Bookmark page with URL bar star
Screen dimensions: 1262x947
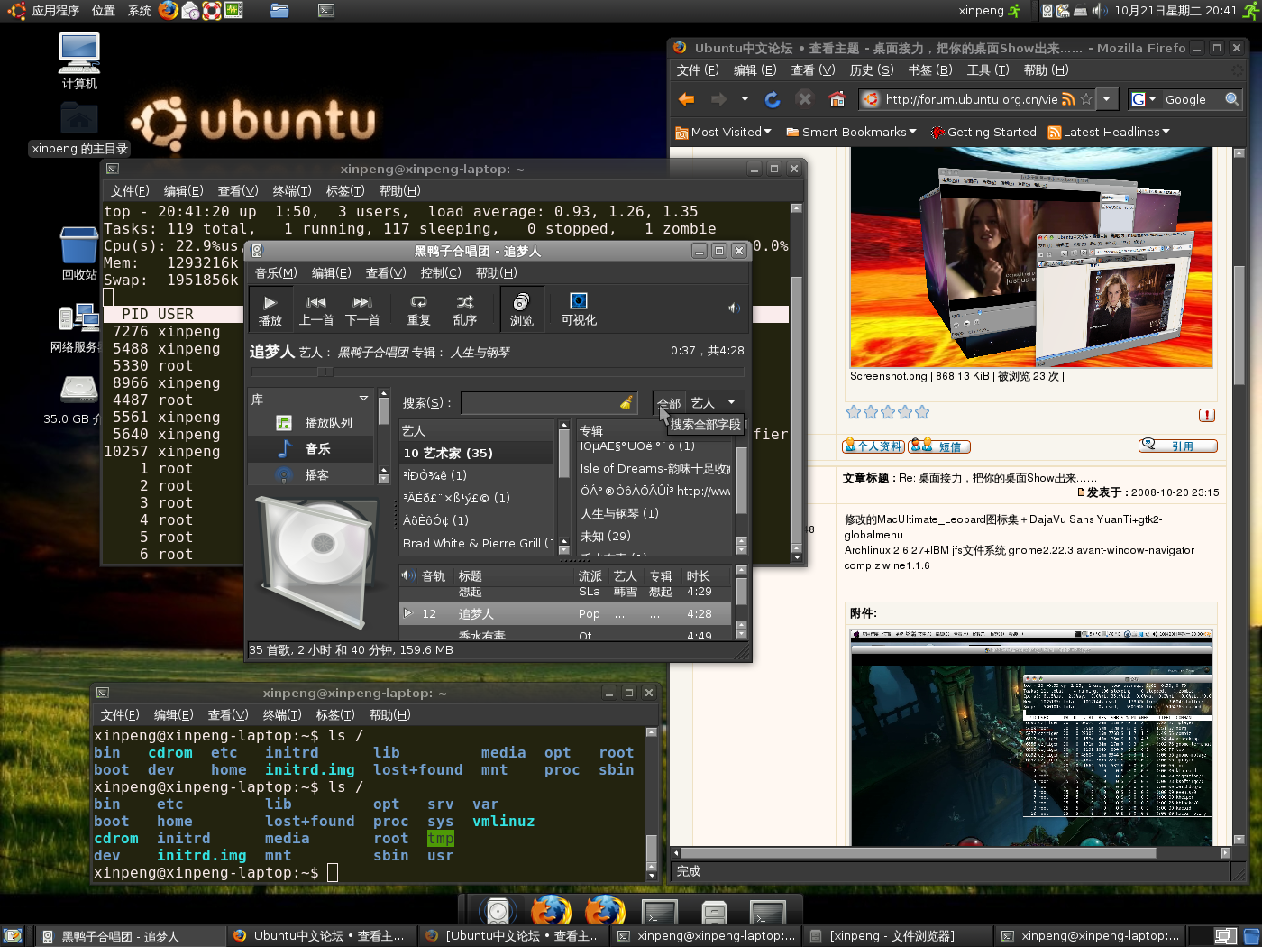tap(1086, 99)
